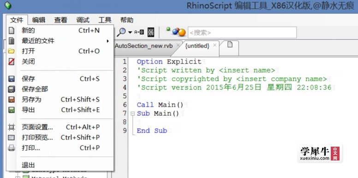Click the new document icon beside 新的
The height and width of the screenshot is (178, 358).
12,30
